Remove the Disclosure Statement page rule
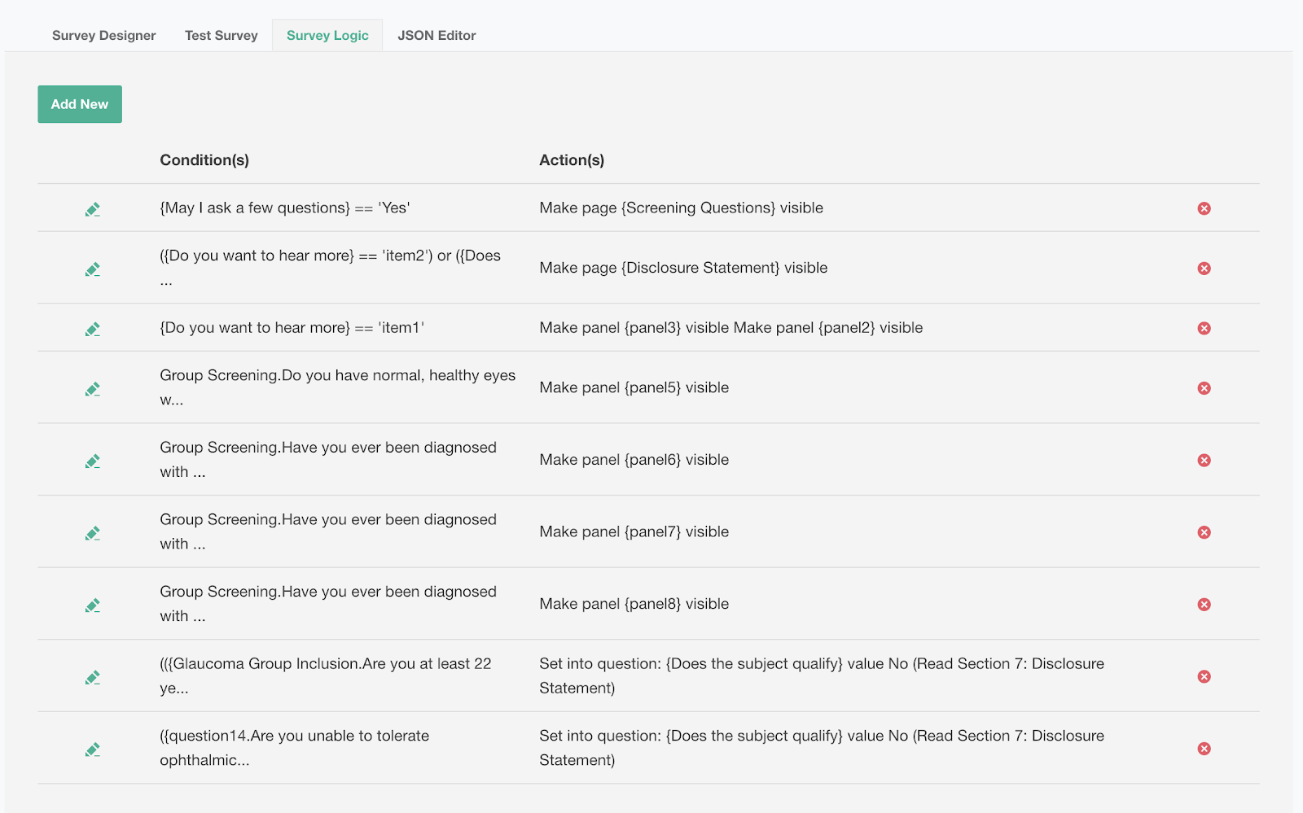Viewport: 1303px width, 813px height. [1204, 269]
